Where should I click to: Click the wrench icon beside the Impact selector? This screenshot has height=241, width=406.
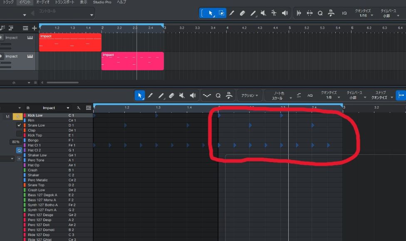point(79,108)
